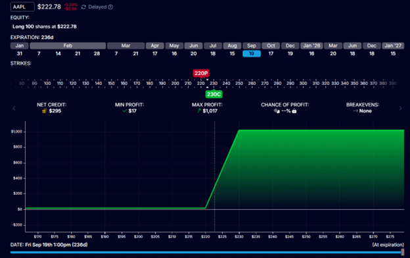Select the Jan '27 expiration tab
Viewport: 410px width, 258px height.
[393, 46]
